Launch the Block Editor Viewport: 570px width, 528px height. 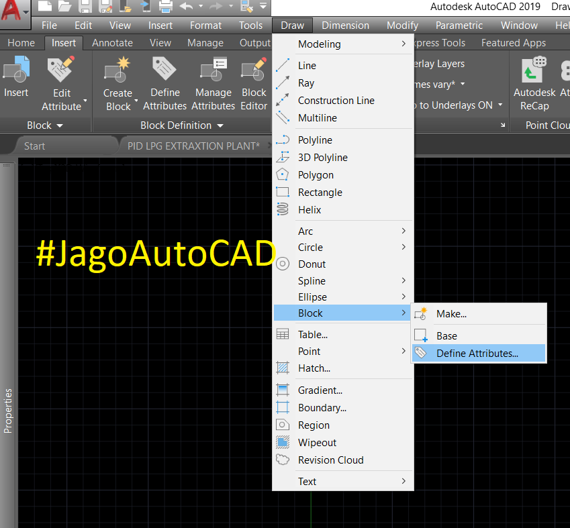click(254, 84)
